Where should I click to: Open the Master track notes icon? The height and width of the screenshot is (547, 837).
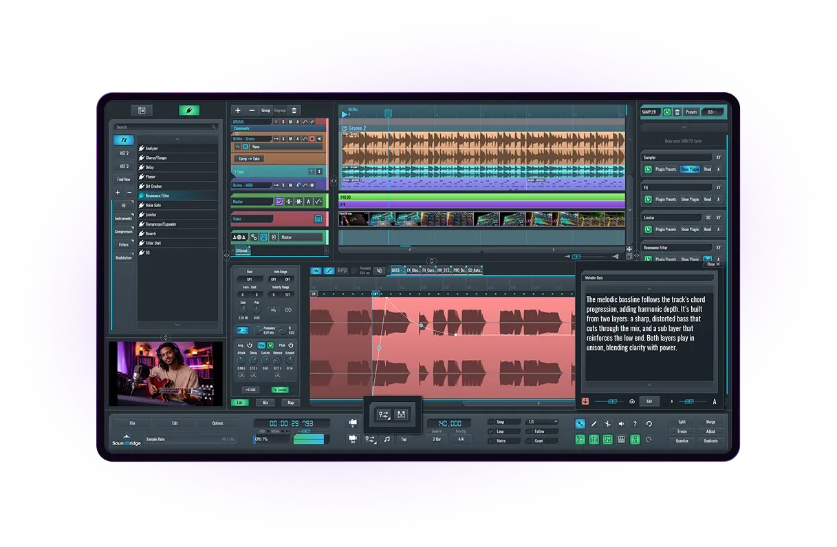click(279, 202)
